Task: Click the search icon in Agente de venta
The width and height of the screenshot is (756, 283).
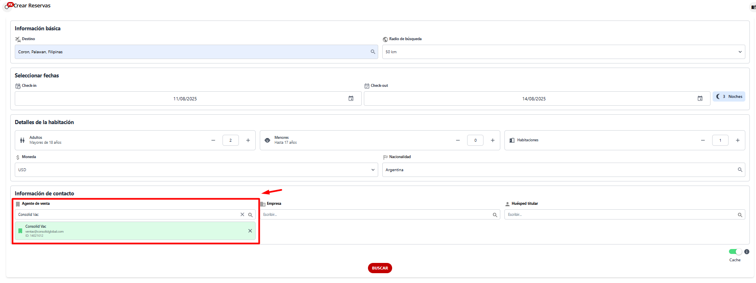Action: click(x=250, y=215)
